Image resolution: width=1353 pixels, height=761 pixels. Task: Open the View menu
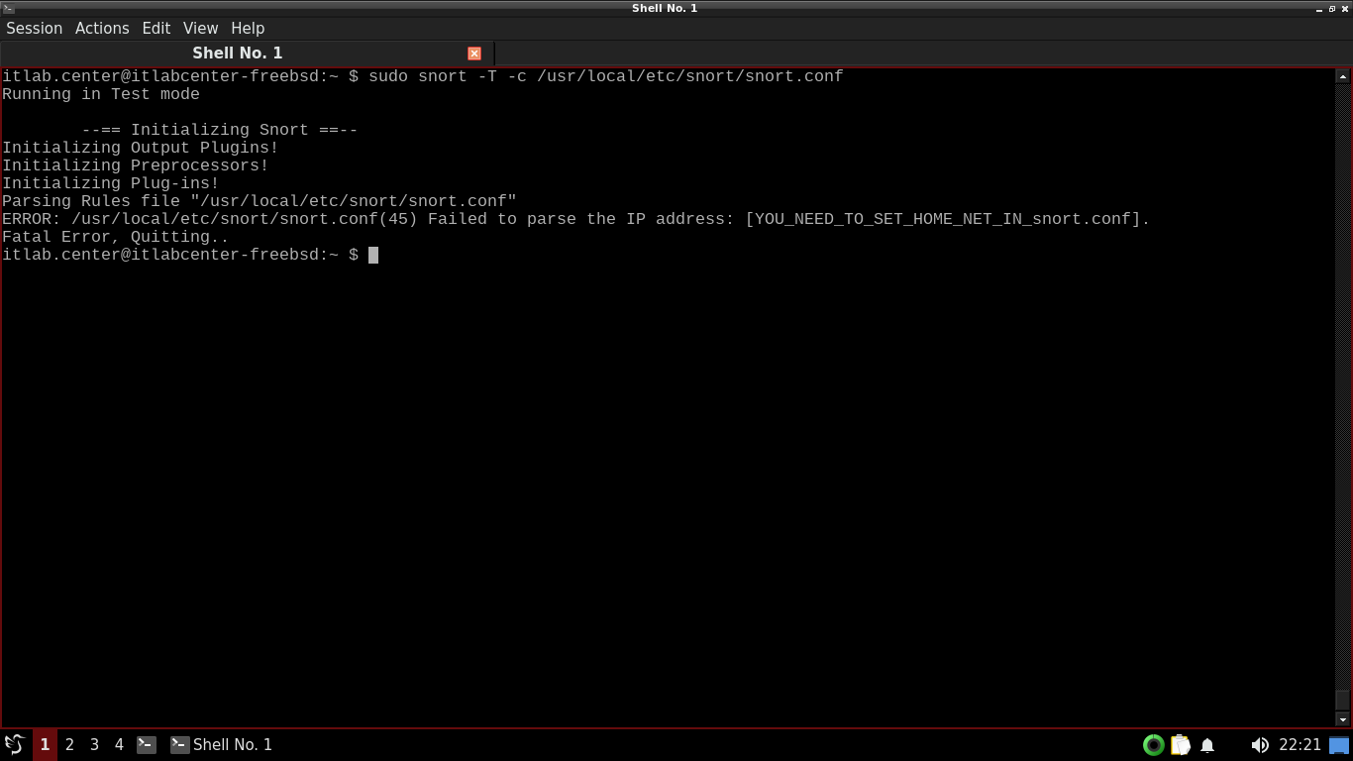(x=200, y=28)
